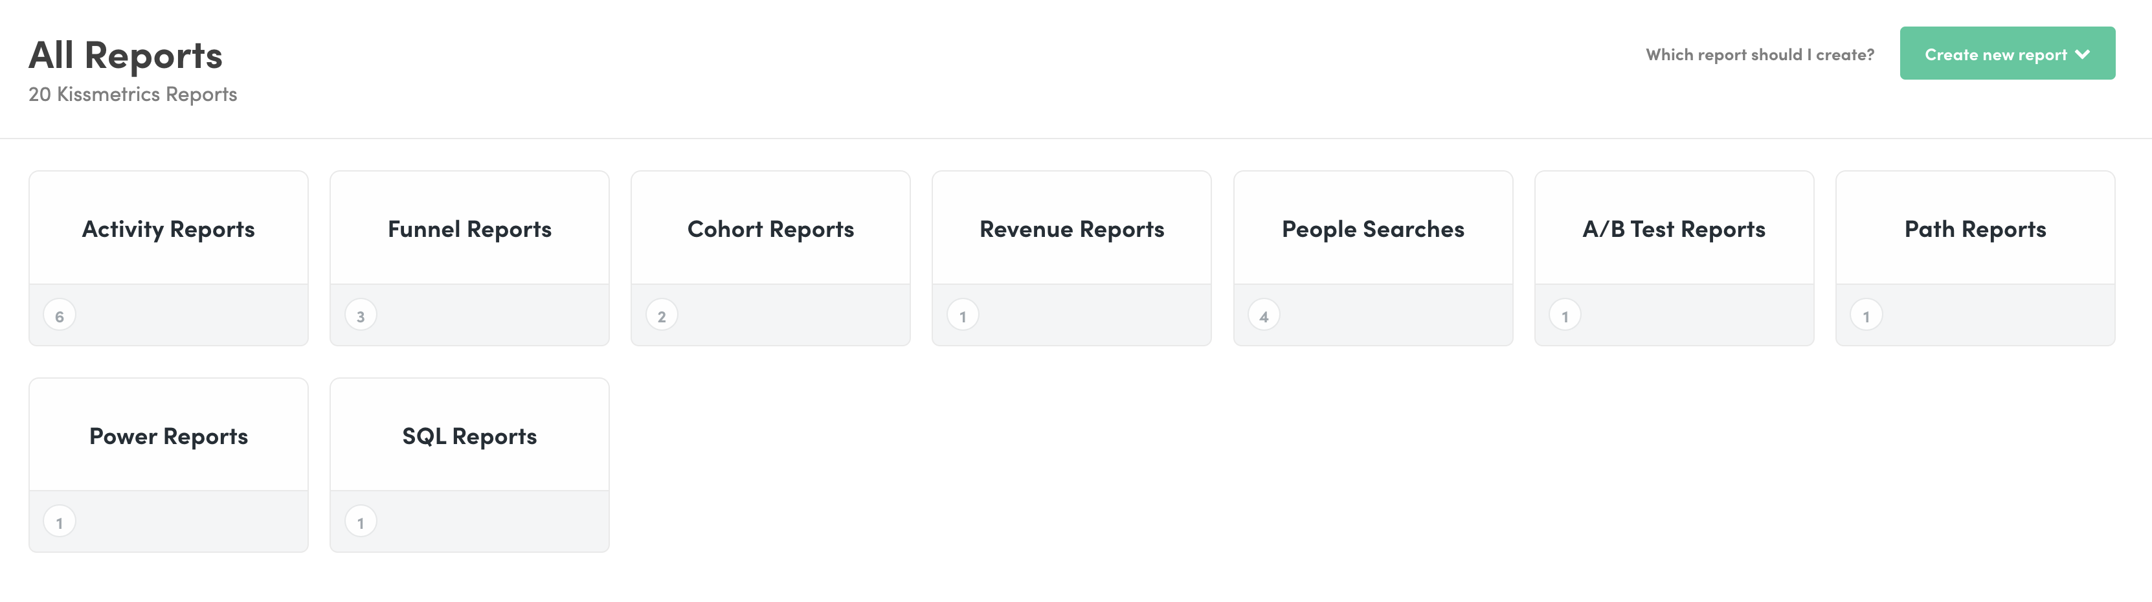The height and width of the screenshot is (602, 2152).
Task: Open the Funnel Reports category
Action: click(x=469, y=229)
